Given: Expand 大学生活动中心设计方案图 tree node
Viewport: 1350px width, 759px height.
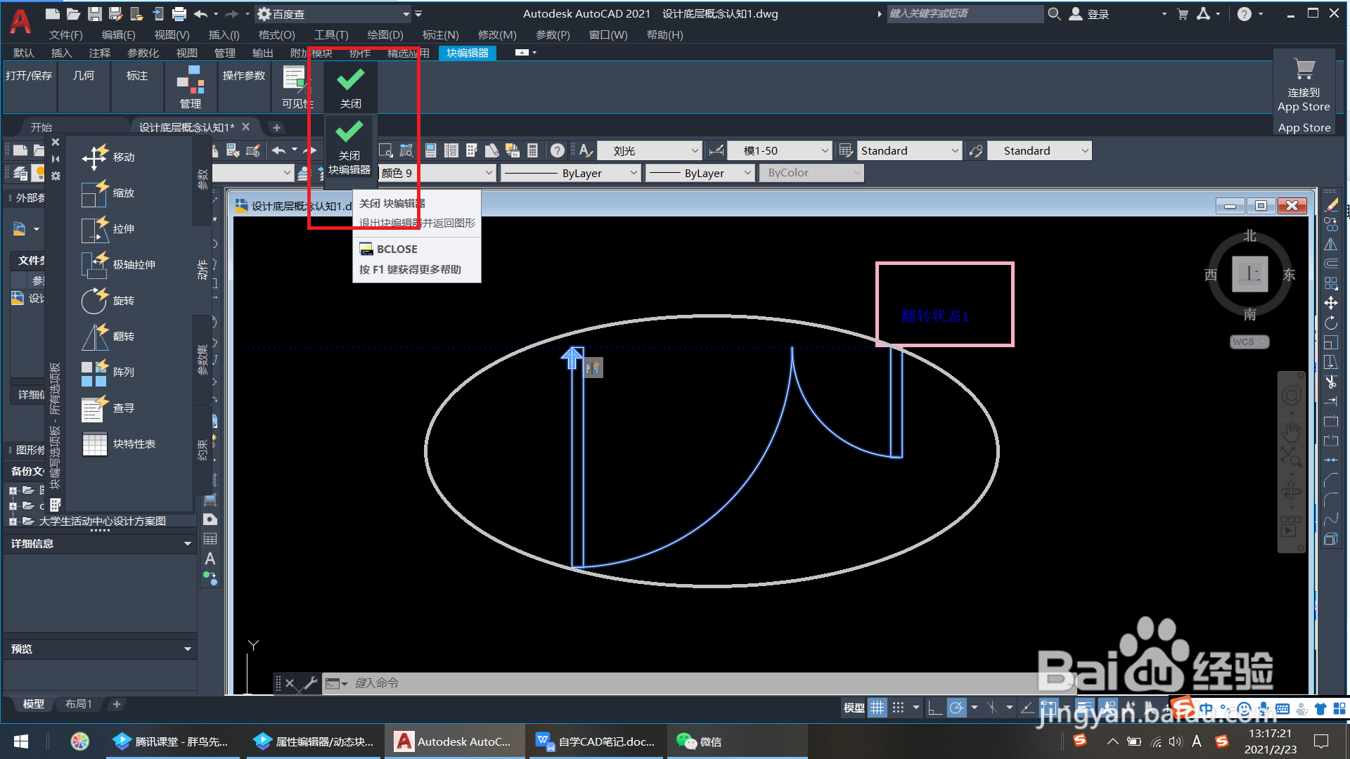Looking at the screenshot, I should 13,521.
